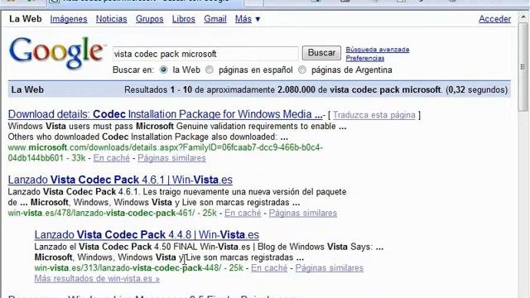Click the Buscar button

[321, 53]
